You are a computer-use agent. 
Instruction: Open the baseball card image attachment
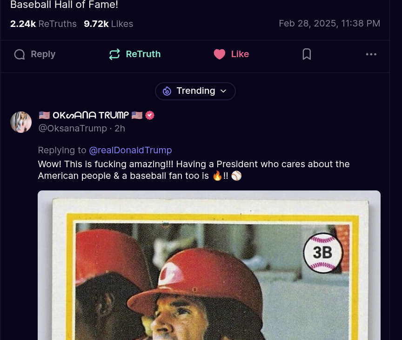coord(209,265)
